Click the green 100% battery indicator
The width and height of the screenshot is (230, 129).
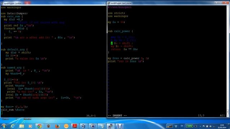coord(189,126)
